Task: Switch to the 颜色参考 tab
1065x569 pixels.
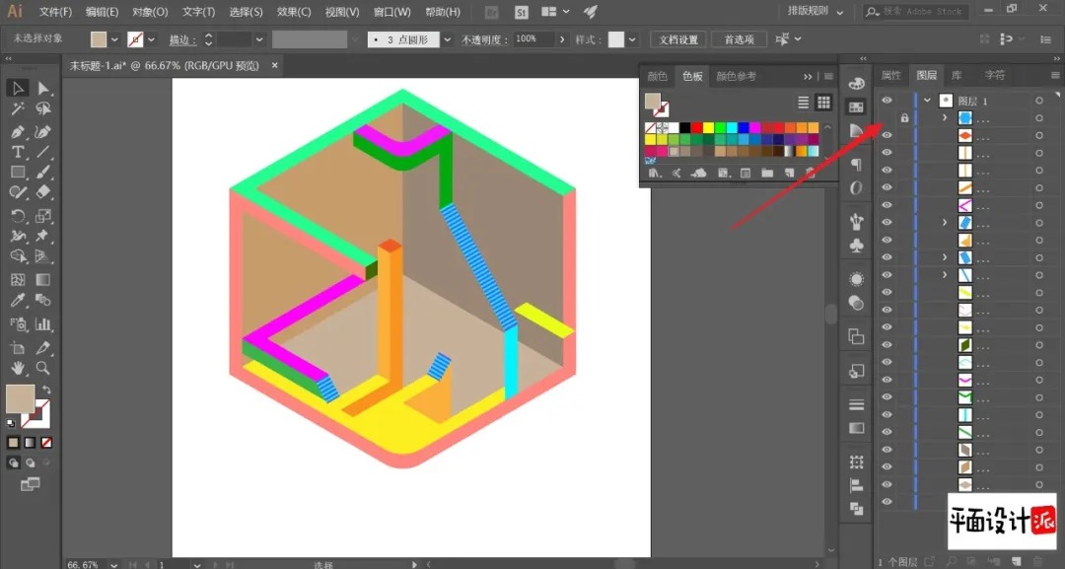Action: pos(737,76)
